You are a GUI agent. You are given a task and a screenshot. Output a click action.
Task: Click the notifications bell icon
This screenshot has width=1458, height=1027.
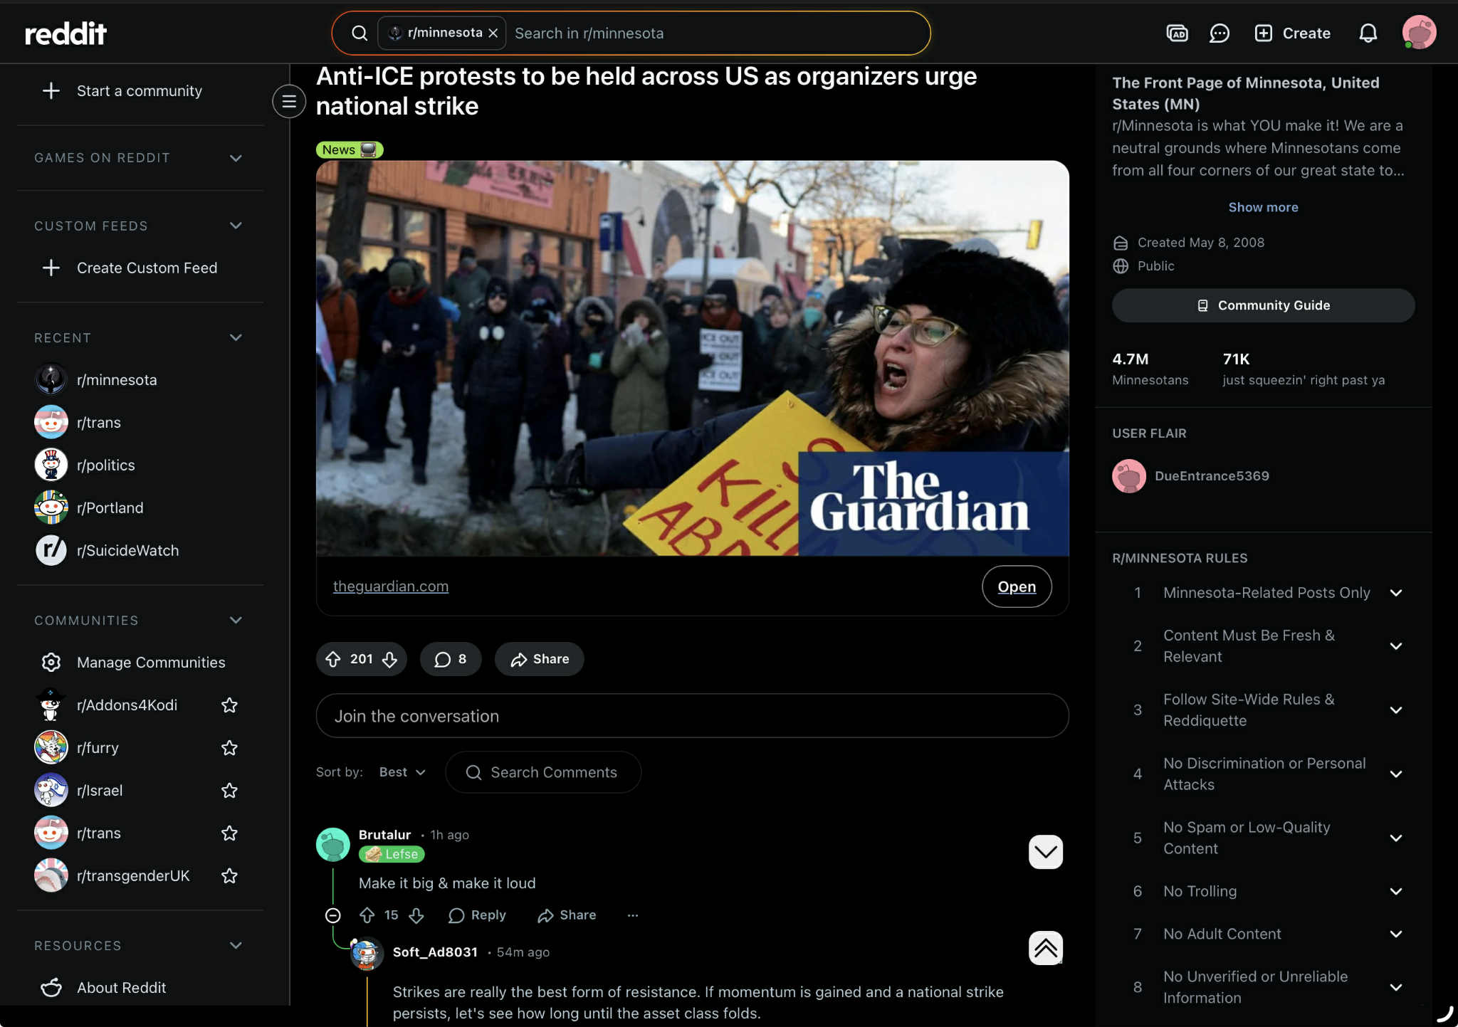click(x=1368, y=33)
